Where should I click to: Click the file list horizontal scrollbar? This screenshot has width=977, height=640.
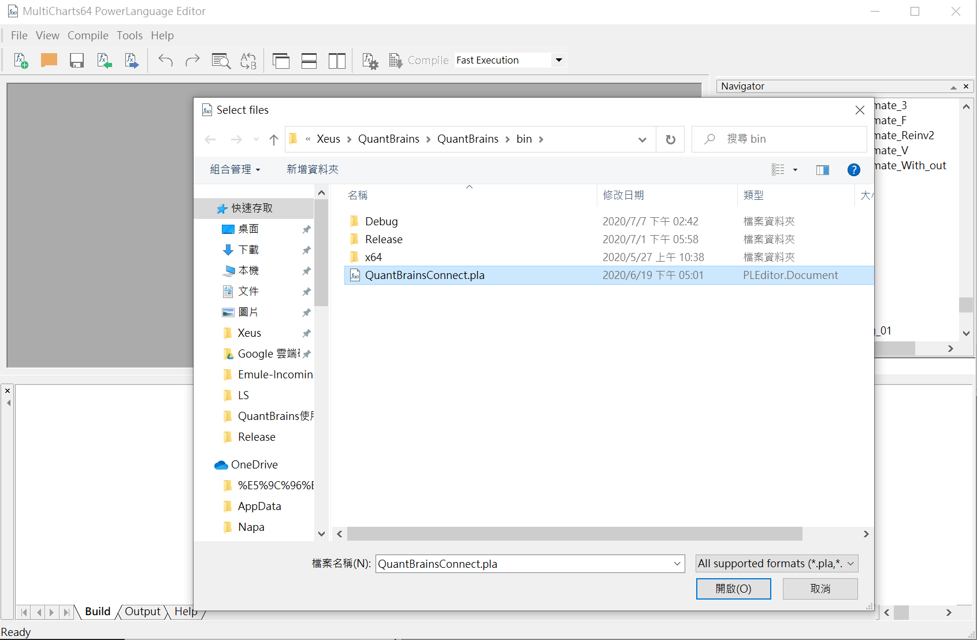point(574,534)
